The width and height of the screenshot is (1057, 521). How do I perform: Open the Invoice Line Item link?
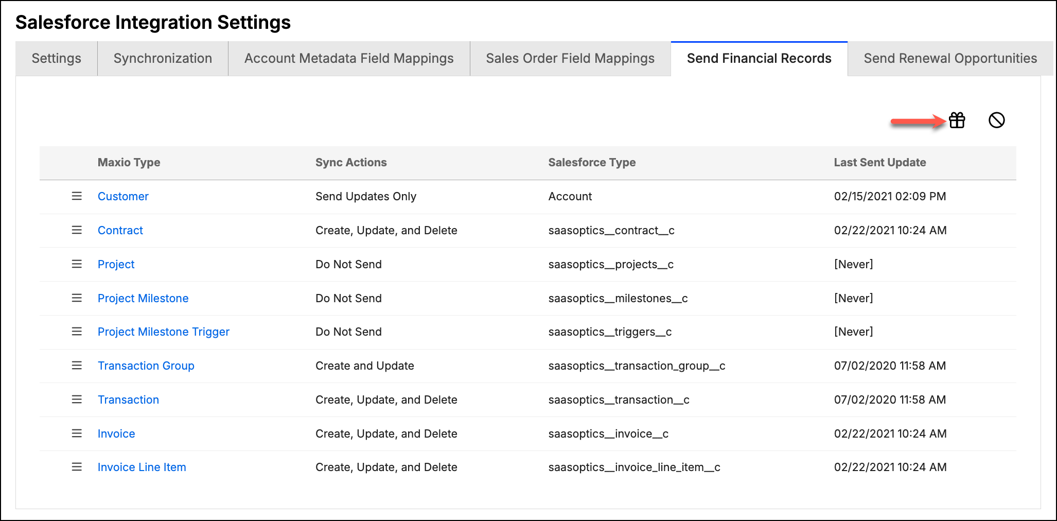[142, 467]
